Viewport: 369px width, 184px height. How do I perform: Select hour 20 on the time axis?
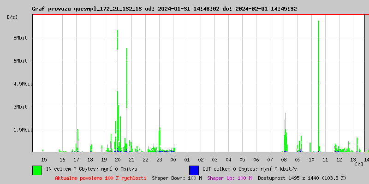coord(118,159)
